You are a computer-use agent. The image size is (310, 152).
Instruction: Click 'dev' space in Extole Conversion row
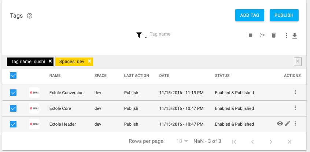tap(98, 93)
